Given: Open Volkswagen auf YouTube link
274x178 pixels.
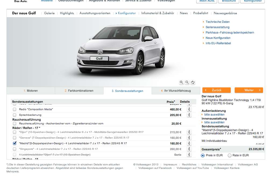Looking at the screenshot, I should click(x=193, y=168).
